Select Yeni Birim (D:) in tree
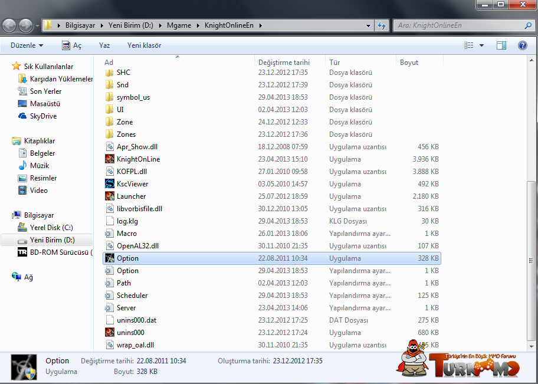 (47, 240)
